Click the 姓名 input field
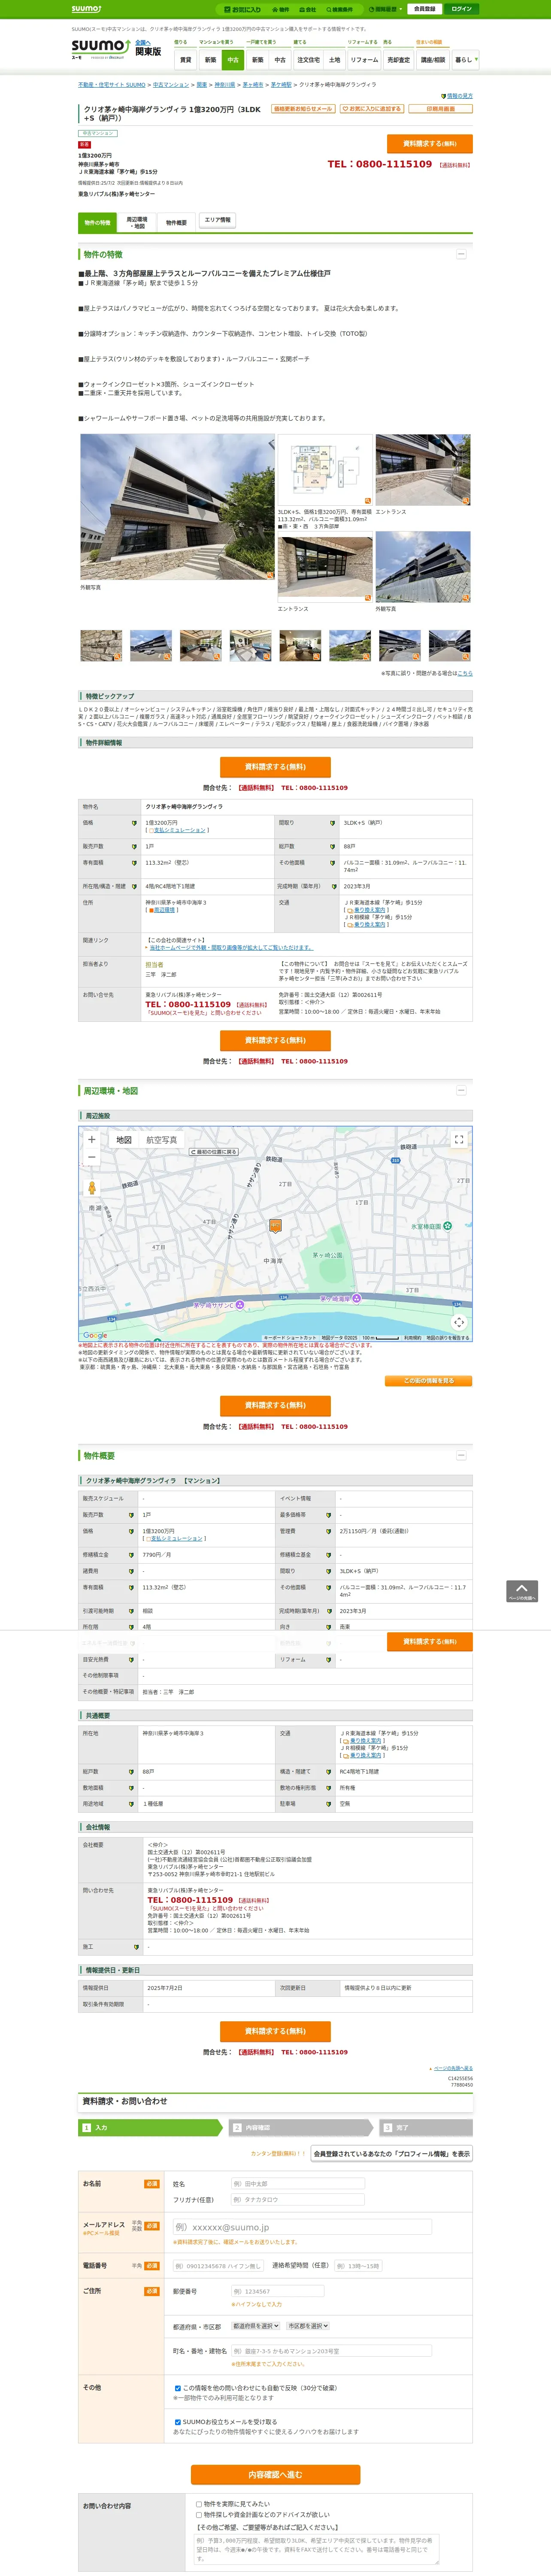This screenshot has width=551, height=2576. (297, 2184)
